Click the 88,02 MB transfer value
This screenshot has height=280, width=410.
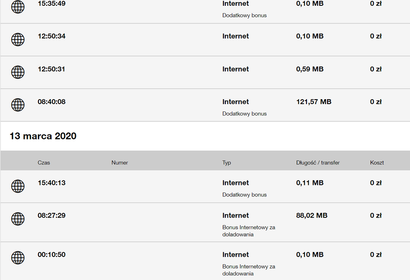coord(312,216)
